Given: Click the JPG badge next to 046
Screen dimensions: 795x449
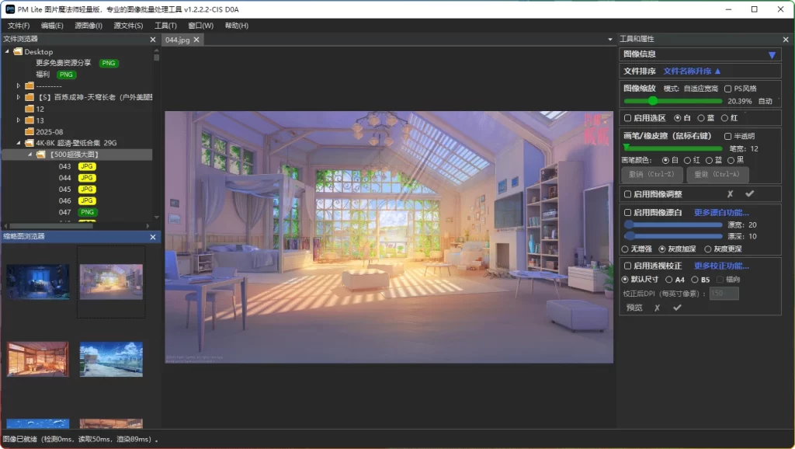Looking at the screenshot, I should point(87,201).
